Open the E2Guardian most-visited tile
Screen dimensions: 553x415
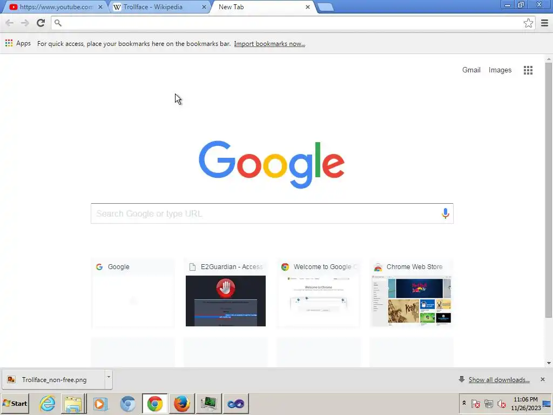[x=226, y=293]
